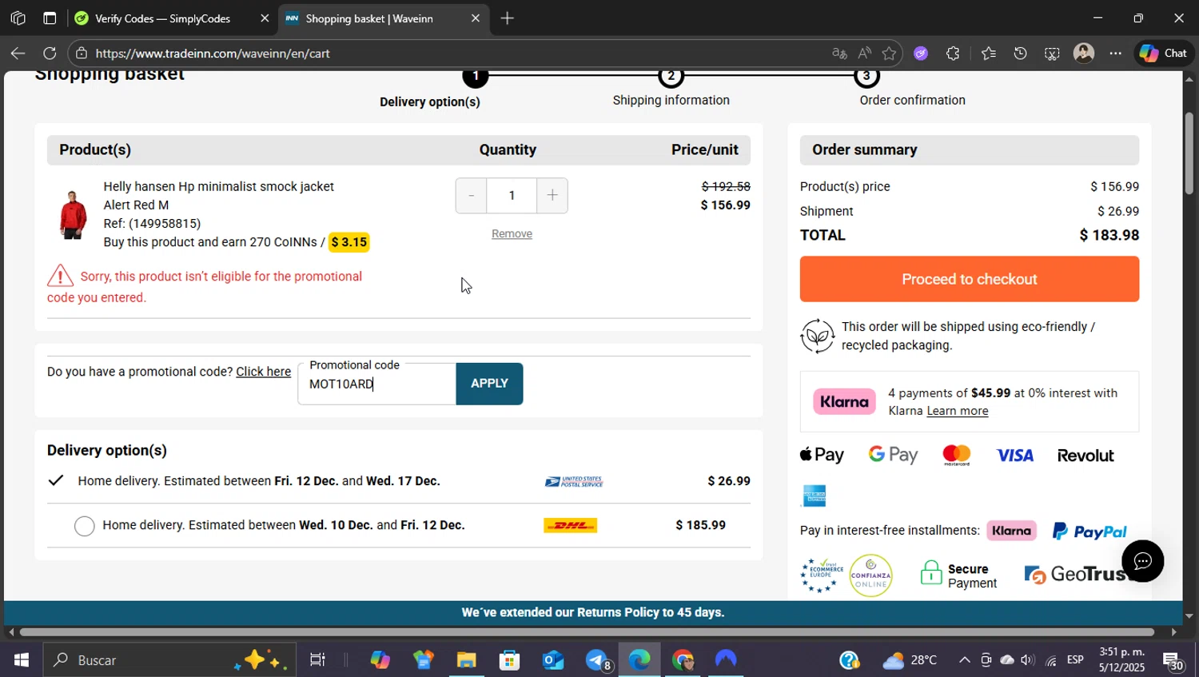Open browser History icon
Viewport: 1199px width, 677px height.
(1021, 54)
